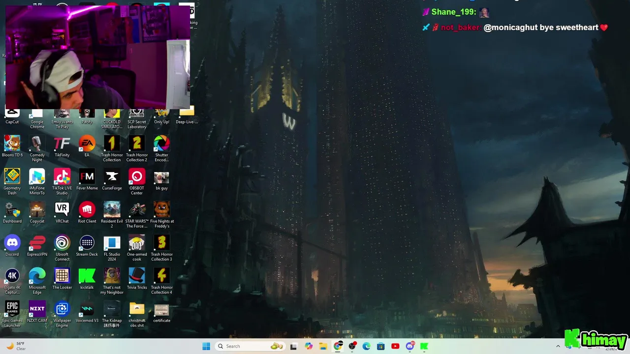630x354 pixels.
Task: Select the first Trash Horror Collection icon
Action: coord(112,149)
